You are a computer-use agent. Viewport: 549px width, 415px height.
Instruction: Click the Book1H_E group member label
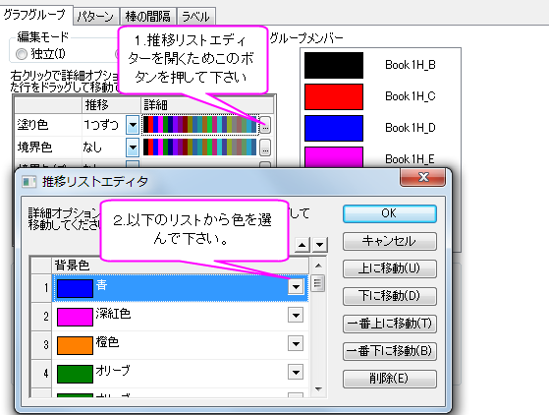coord(410,159)
